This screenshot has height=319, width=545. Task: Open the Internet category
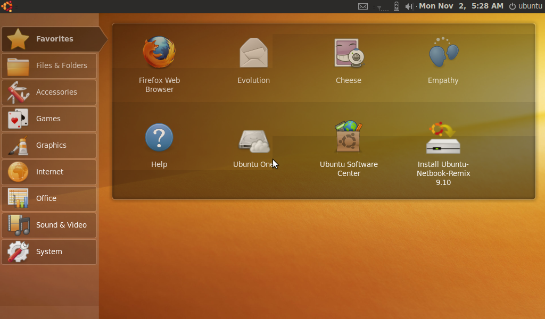pos(49,172)
